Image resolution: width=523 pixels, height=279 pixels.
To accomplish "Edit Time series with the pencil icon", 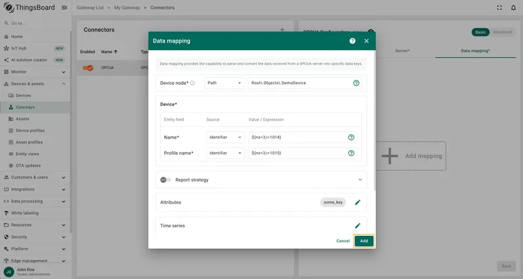I will pos(358,225).
